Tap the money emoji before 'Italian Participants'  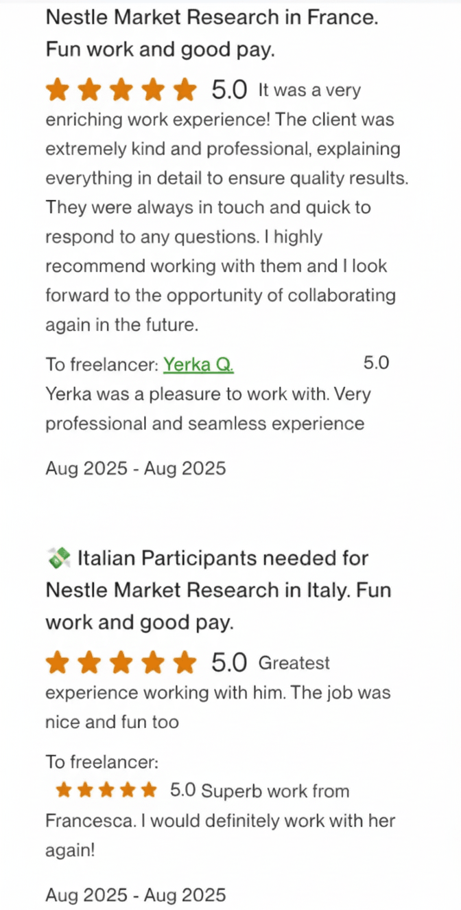tap(58, 558)
